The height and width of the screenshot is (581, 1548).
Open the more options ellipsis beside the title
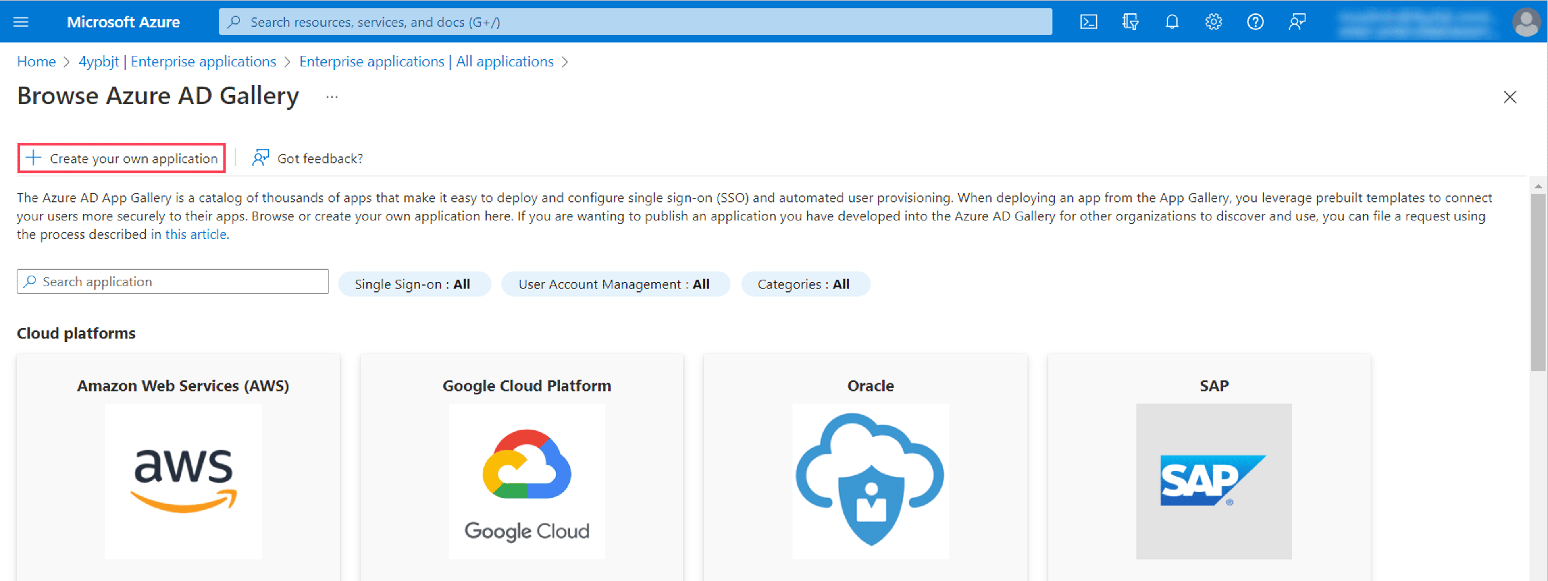pos(332,97)
